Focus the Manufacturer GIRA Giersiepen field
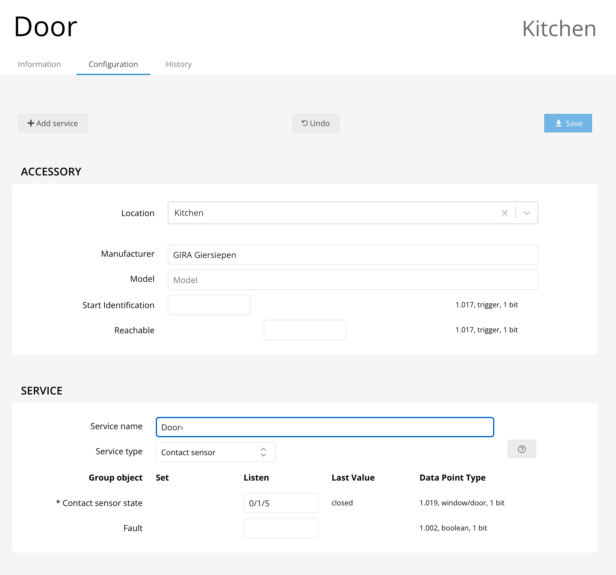This screenshot has height=575, width=616. [x=353, y=255]
